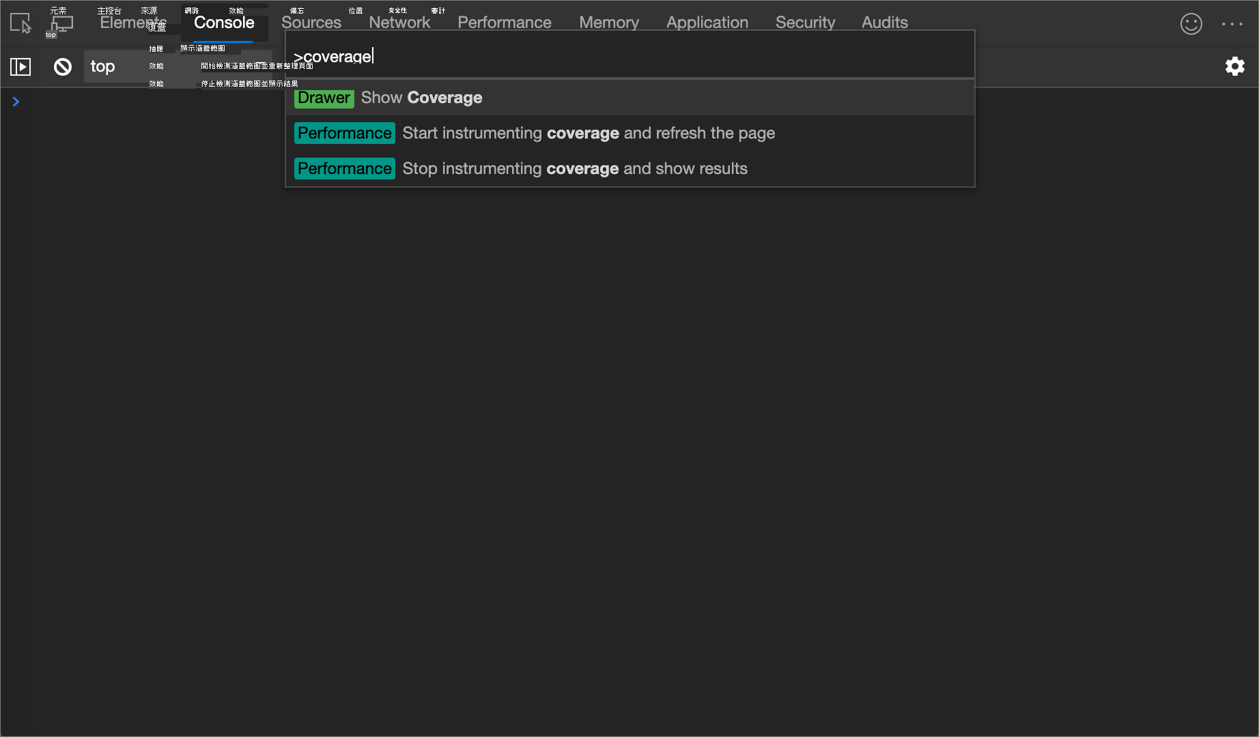1259x737 pixels.
Task: Open console settings gear icon
Action: coord(1234,66)
